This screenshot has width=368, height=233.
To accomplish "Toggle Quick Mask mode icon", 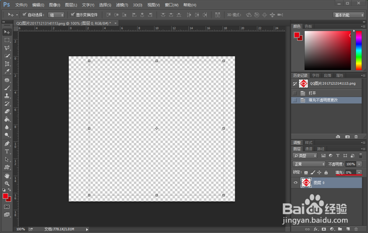I will (7, 207).
